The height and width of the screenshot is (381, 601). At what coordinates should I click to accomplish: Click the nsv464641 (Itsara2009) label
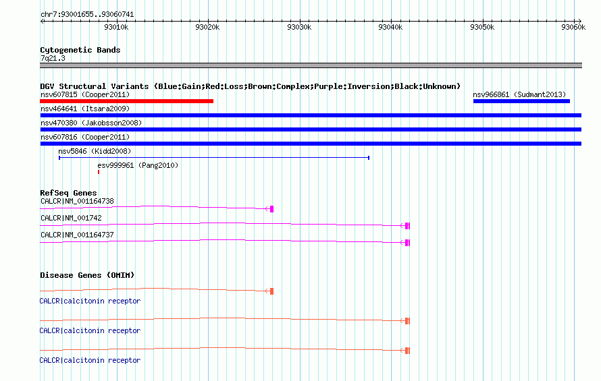tap(85, 109)
